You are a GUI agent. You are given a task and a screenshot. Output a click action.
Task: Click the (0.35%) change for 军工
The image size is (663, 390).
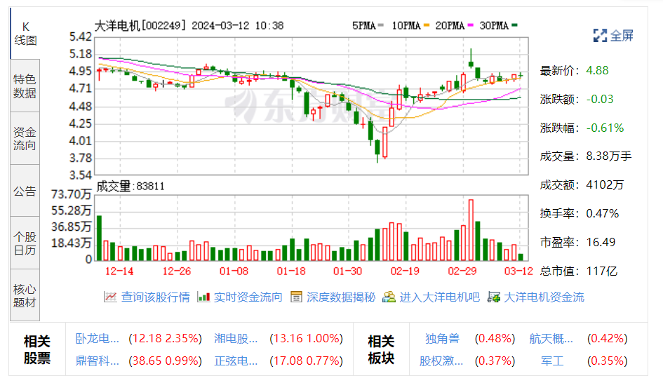click(607, 361)
